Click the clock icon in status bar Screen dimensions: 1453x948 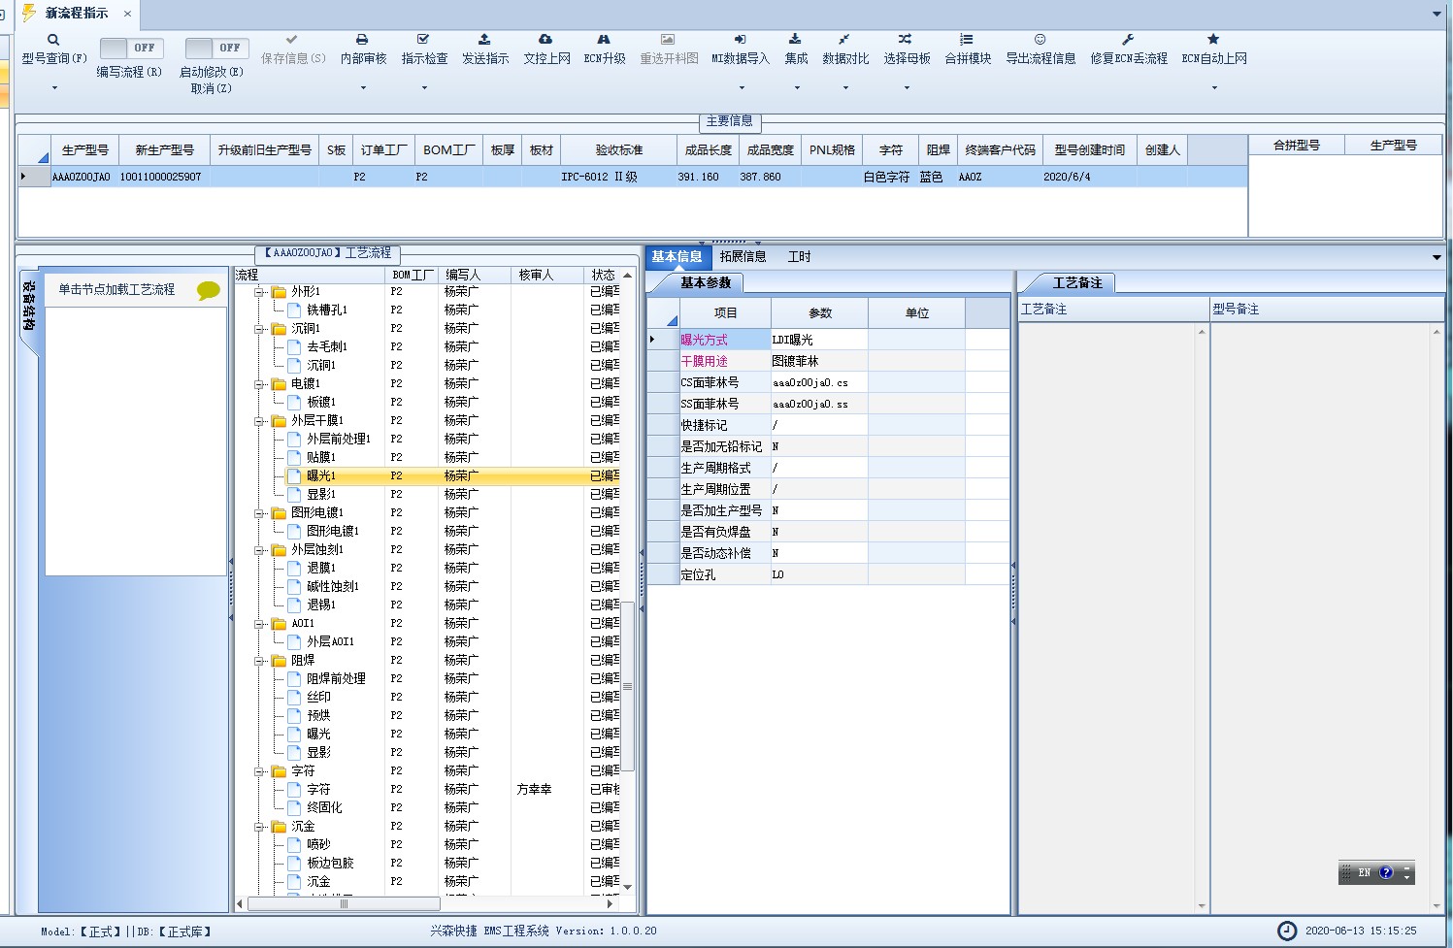(1287, 931)
